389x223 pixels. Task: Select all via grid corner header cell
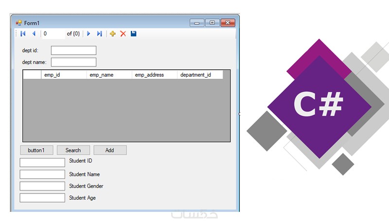click(x=32, y=75)
